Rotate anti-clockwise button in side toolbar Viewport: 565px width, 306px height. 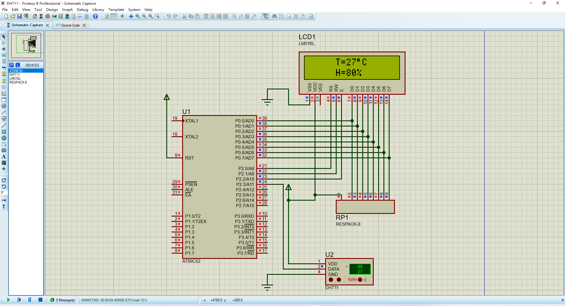pyautogui.click(x=4, y=187)
